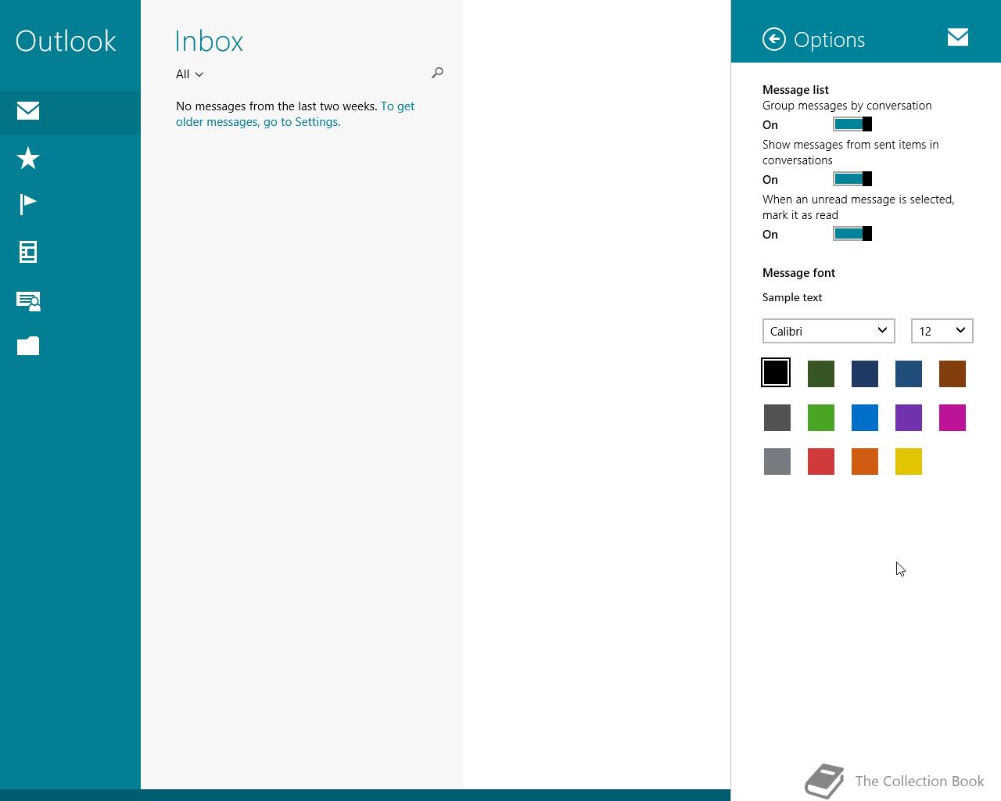Open the Inbox mail icon in sidebar
1001x801 pixels.
click(x=28, y=111)
